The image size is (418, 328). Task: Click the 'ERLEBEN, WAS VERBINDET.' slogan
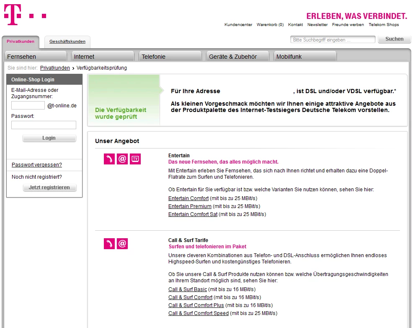click(x=357, y=16)
